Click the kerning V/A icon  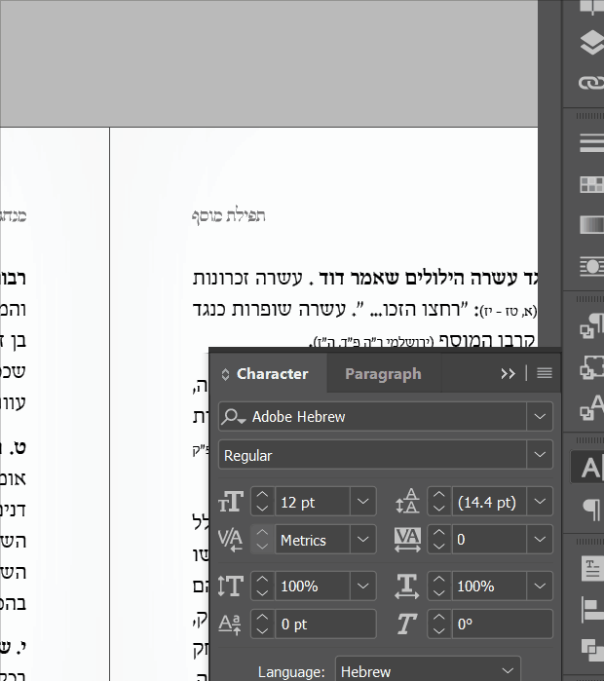[231, 540]
